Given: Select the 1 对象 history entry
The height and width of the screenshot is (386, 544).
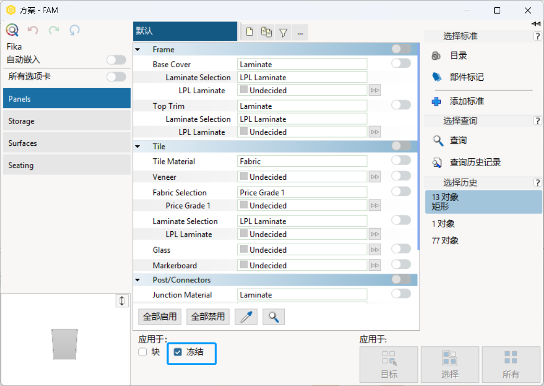Looking at the screenshot, I should coord(483,223).
